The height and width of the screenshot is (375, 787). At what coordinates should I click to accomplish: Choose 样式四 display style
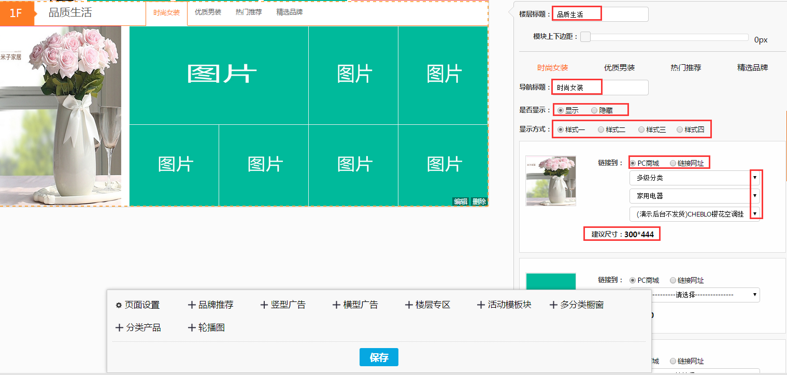pyautogui.click(x=680, y=129)
